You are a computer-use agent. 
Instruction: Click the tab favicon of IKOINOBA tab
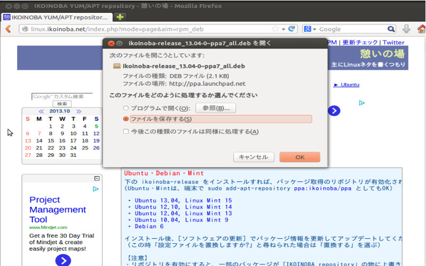point(6,17)
